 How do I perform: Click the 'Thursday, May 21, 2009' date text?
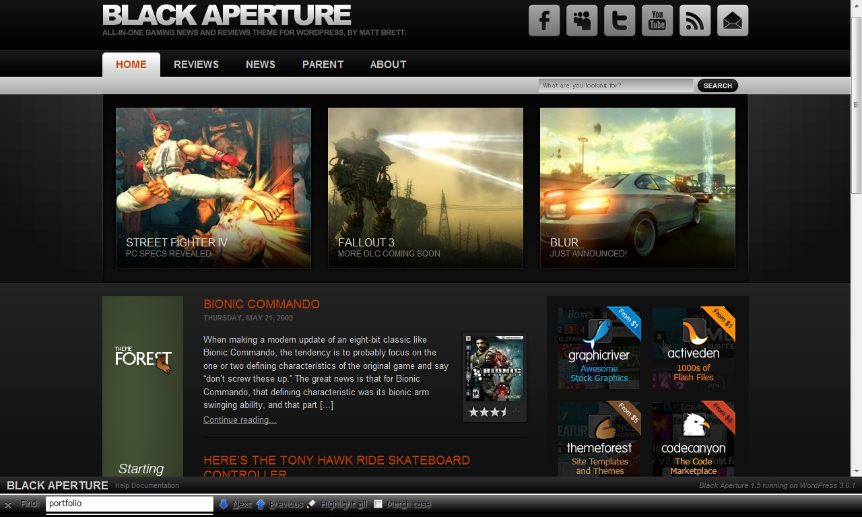pyautogui.click(x=248, y=318)
